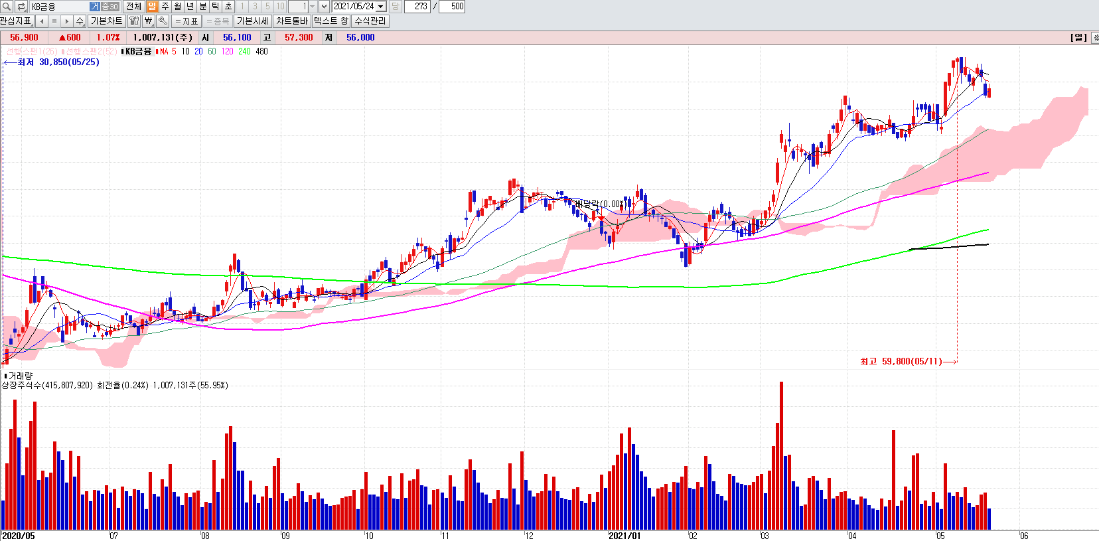
Task: Click the lime MA 240 legend
Action: point(244,52)
